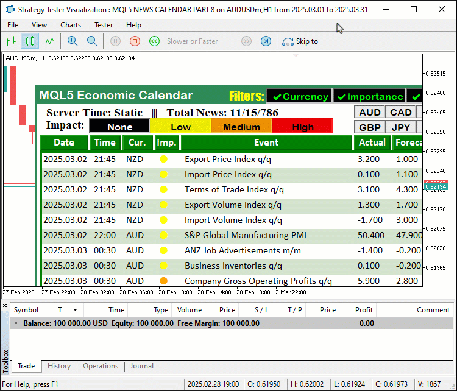Zoom in on the chart
The width and height of the screenshot is (457, 391).
click(x=73, y=41)
